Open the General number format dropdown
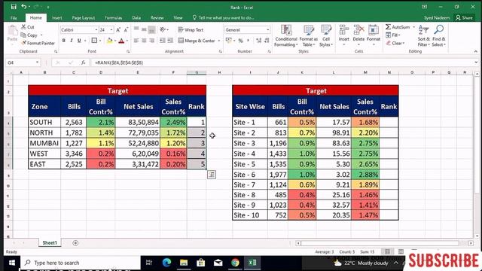Image resolution: width=482 pixels, height=271 pixels. (x=268, y=30)
